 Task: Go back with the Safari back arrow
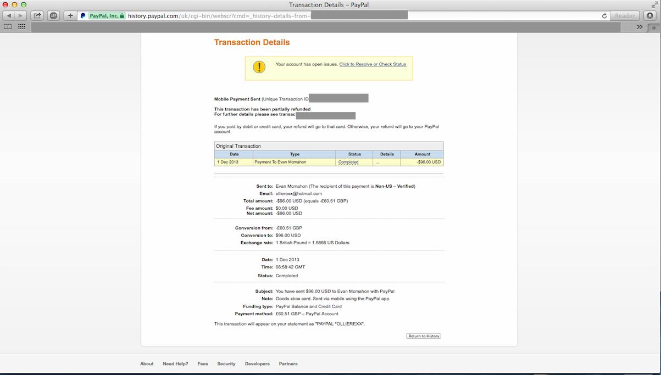9,16
